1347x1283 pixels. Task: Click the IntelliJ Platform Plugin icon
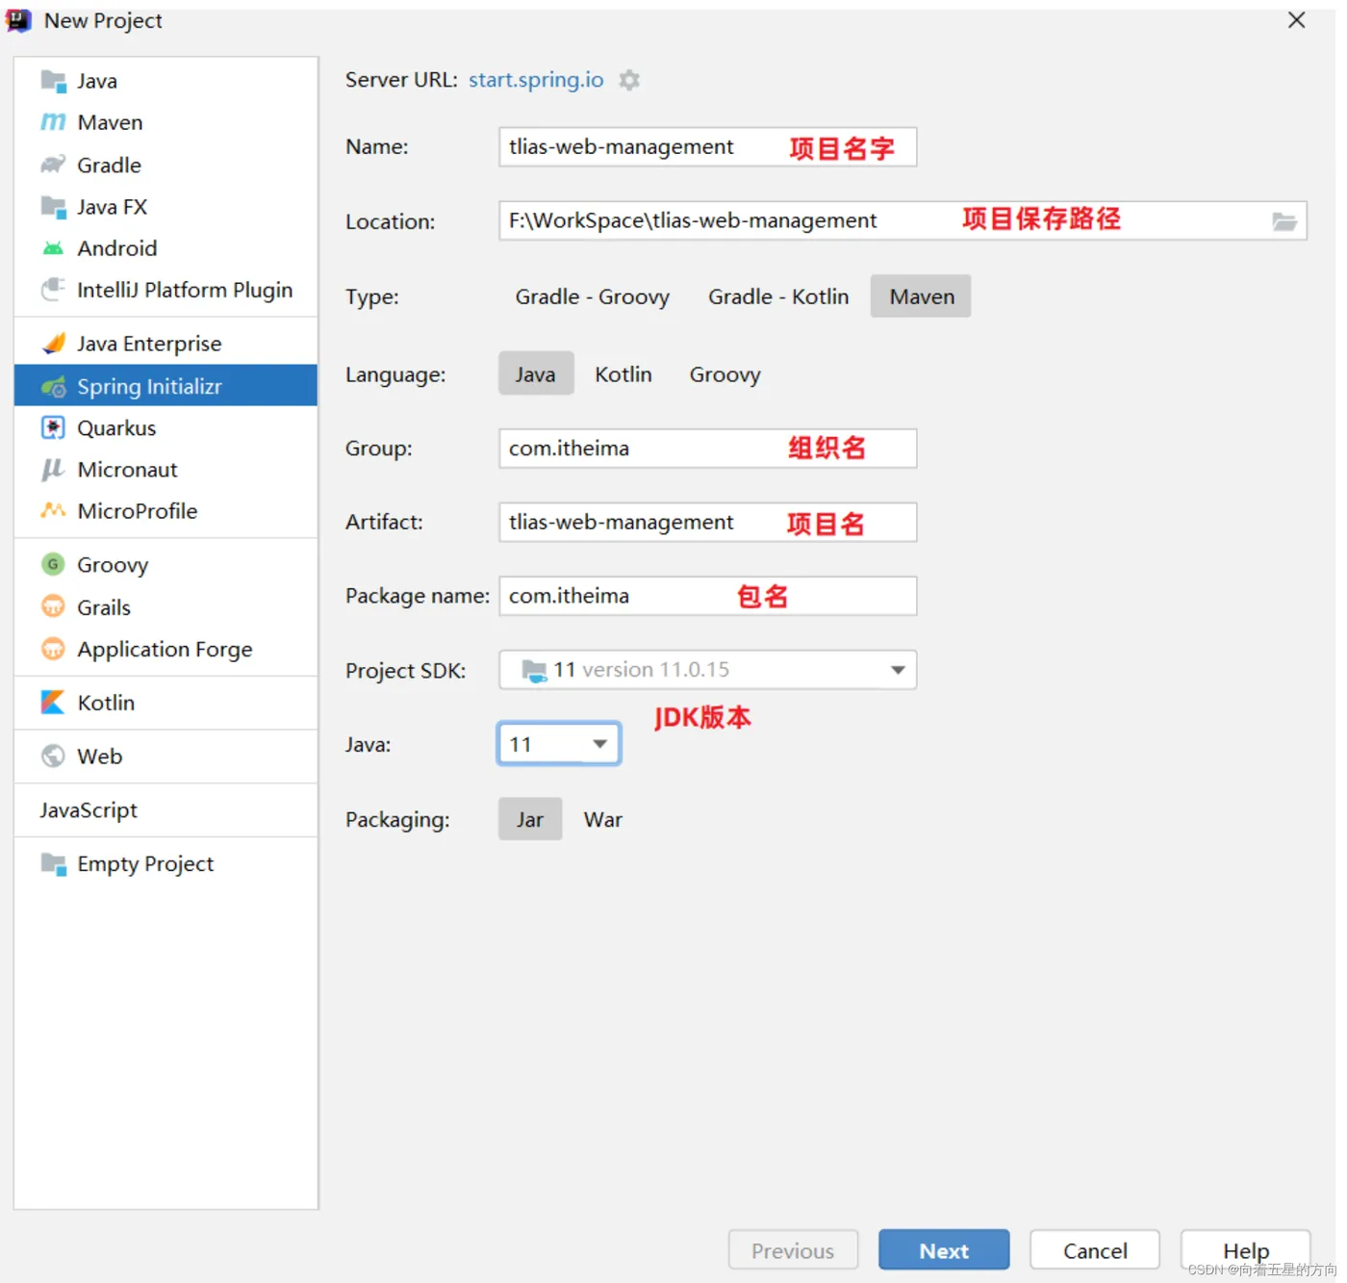coord(53,290)
